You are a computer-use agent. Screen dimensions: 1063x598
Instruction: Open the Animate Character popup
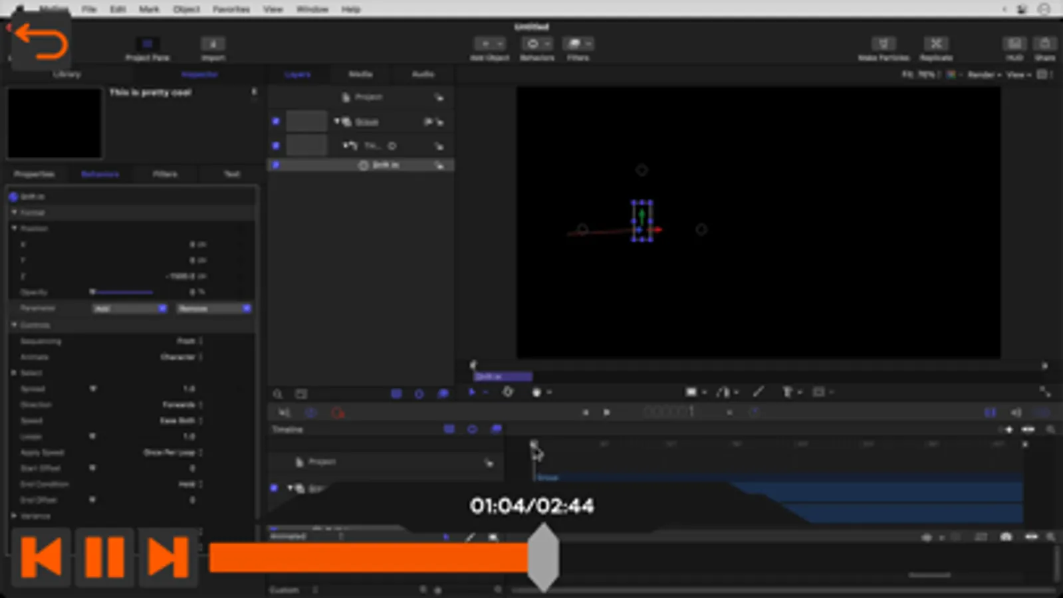[x=181, y=357]
